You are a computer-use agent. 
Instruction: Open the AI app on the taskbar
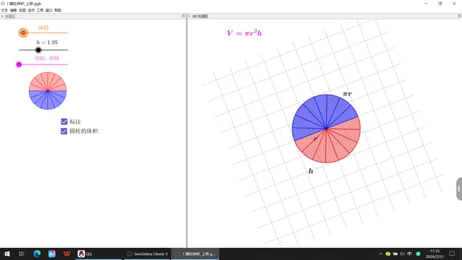point(52,254)
